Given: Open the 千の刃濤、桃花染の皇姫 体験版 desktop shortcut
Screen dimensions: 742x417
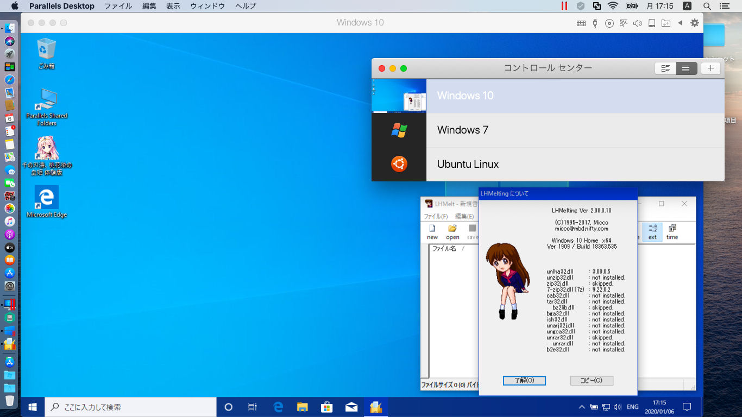Looking at the screenshot, I should (x=47, y=156).
